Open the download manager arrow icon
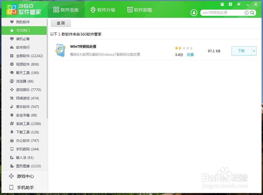 pos(194,13)
